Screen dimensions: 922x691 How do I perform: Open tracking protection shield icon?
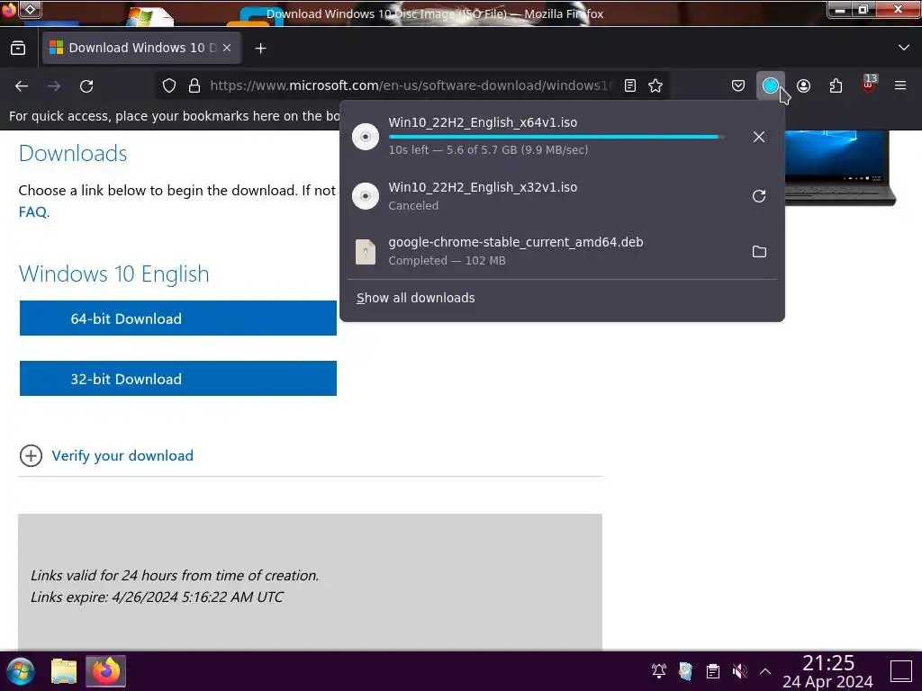[x=169, y=85]
